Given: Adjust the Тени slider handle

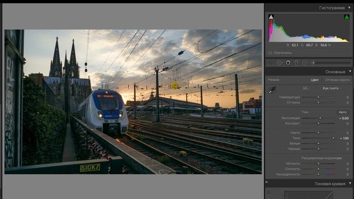Looking at the screenshot, I should [x=333, y=138].
